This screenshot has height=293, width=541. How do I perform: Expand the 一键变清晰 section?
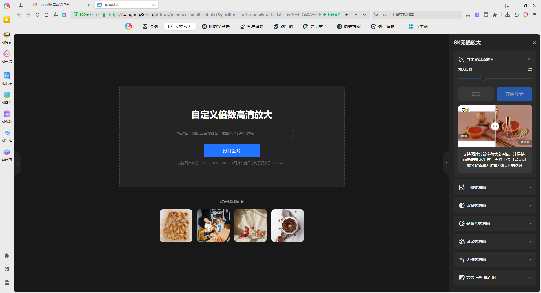tap(495, 187)
